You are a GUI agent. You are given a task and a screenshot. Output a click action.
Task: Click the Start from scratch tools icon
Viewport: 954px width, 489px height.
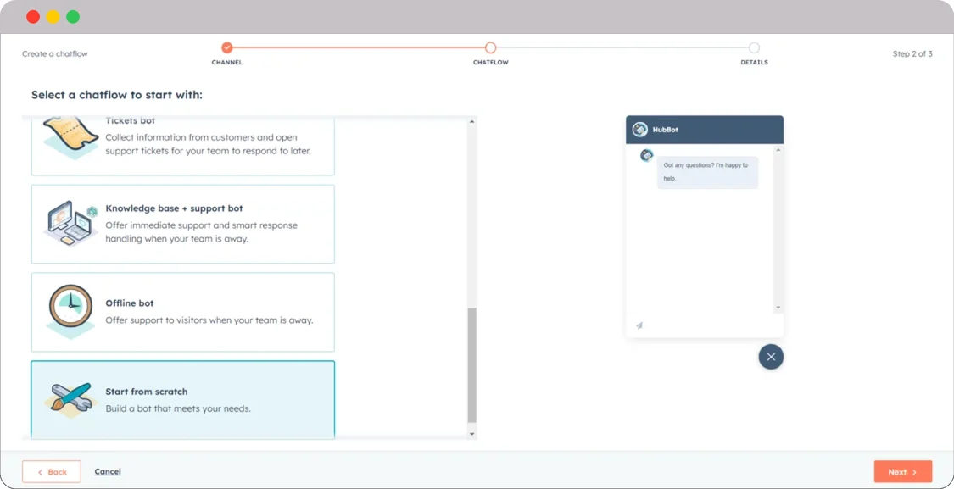[x=70, y=399]
